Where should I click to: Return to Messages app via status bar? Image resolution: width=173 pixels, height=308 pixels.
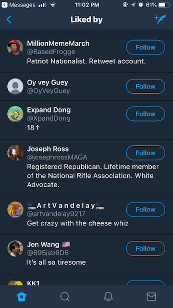18,5
